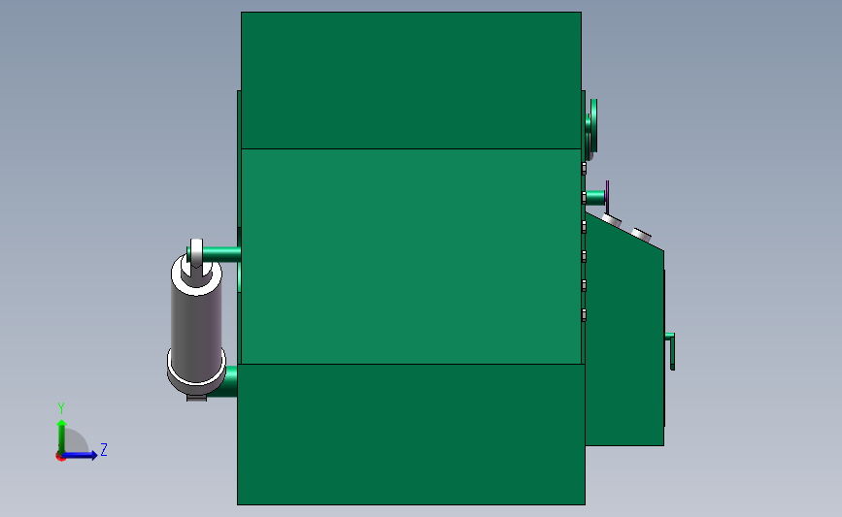
Task: Select the horizontal pipe joining the canister top to the body
Action: [x=221, y=254]
